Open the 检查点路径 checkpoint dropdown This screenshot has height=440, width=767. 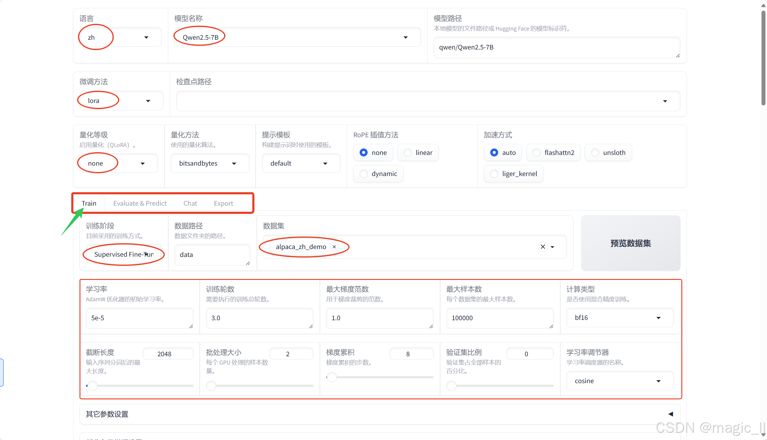coord(428,101)
